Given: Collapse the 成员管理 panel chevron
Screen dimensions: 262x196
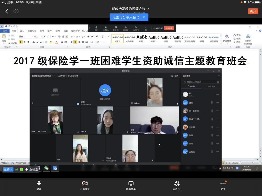Looking at the screenshot, I should pyautogui.click(x=219, y=76).
